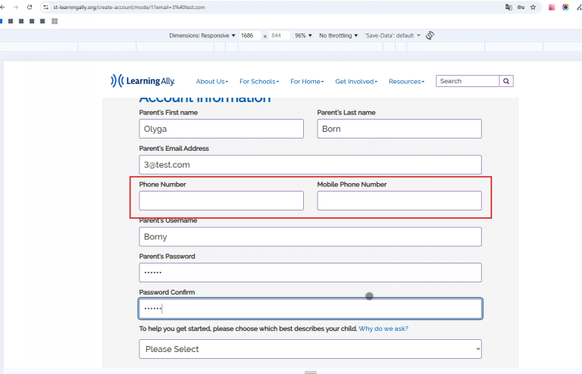Click the "Parent's Password" label
Screen dimensions: 582x374
coord(167,256)
